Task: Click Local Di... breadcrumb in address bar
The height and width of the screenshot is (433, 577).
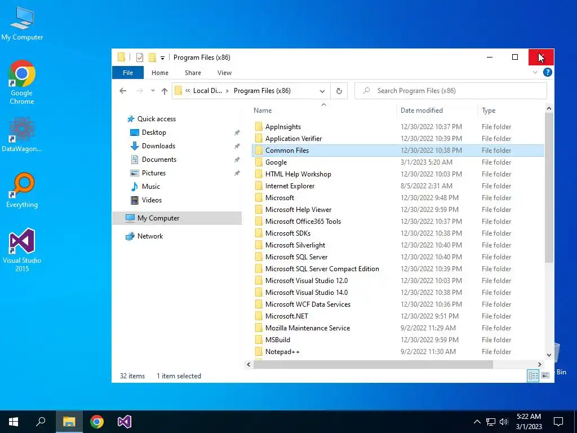Action: pos(207,91)
